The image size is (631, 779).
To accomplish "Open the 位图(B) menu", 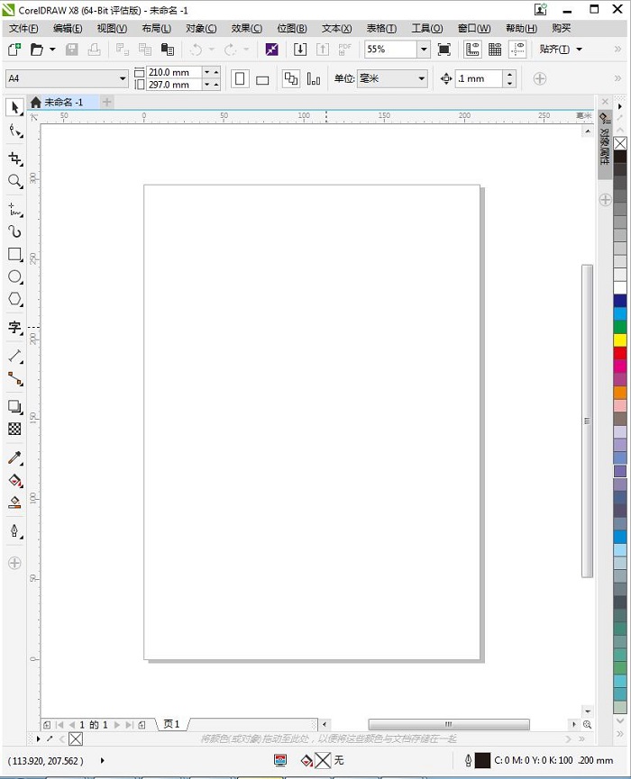I will tap(292, 28).
